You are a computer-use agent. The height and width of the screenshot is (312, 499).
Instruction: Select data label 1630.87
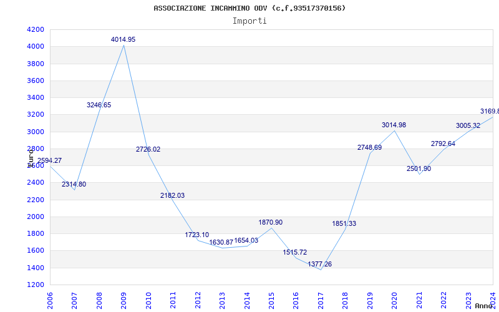(x=221, y=242)
